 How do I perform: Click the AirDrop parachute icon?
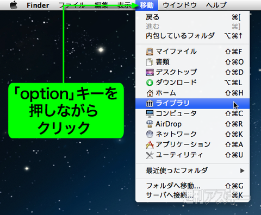pos(150,124)
